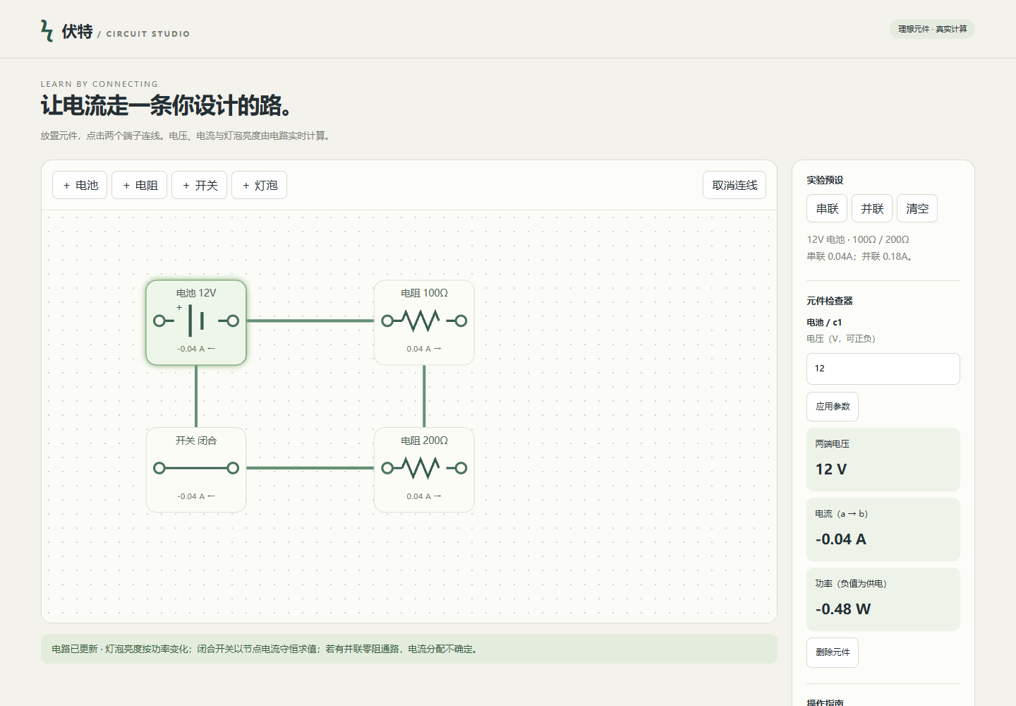Load the 串联 preset
This screenshot has height=706, width=1016.
point(827,208)
